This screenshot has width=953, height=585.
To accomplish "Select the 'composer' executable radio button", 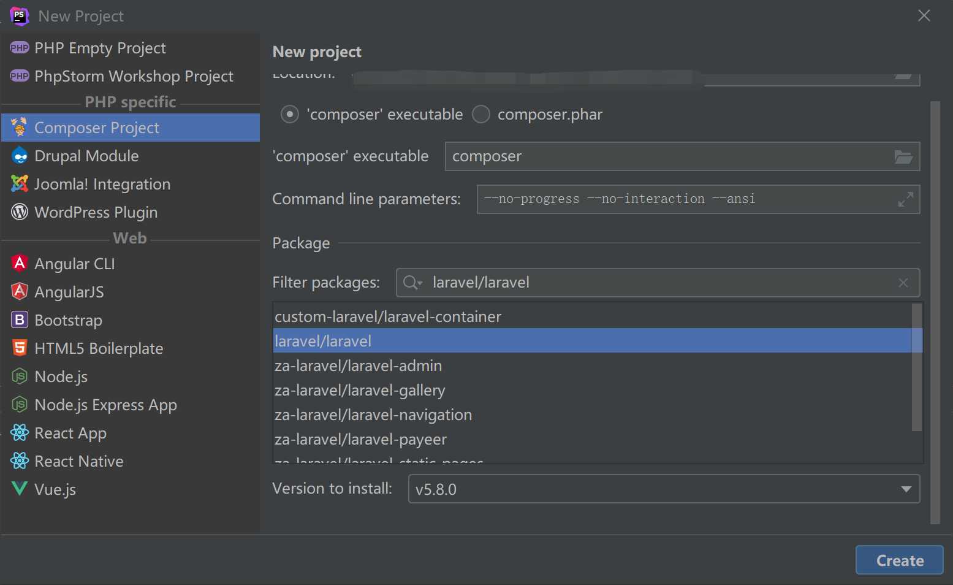I will [289, 114].
